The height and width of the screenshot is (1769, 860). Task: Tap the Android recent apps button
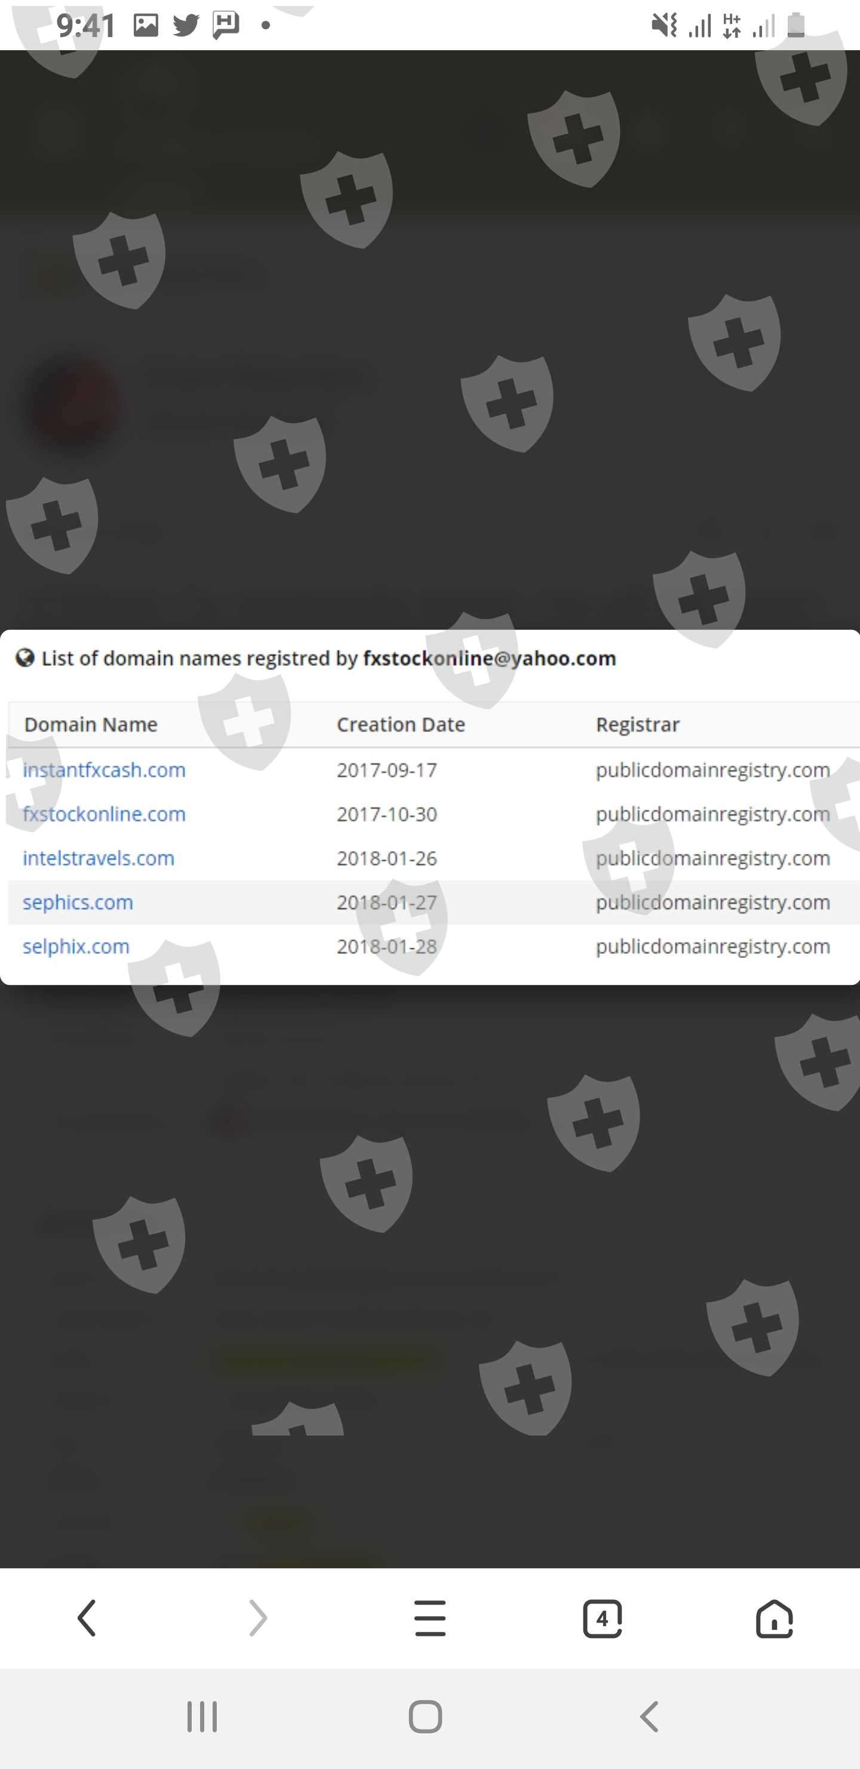click(x=202, y=1716)
